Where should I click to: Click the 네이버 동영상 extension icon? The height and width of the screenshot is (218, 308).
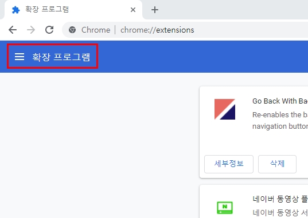[225, 207]
